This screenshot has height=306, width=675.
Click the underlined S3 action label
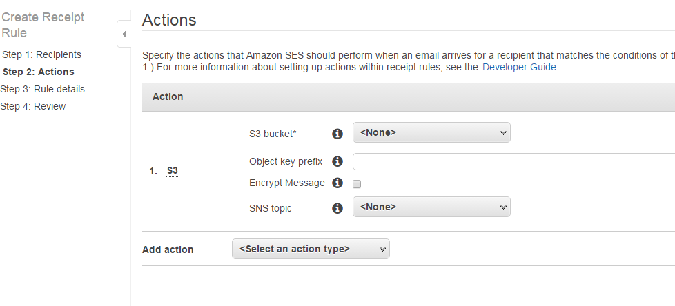click(x=173, y=170)
